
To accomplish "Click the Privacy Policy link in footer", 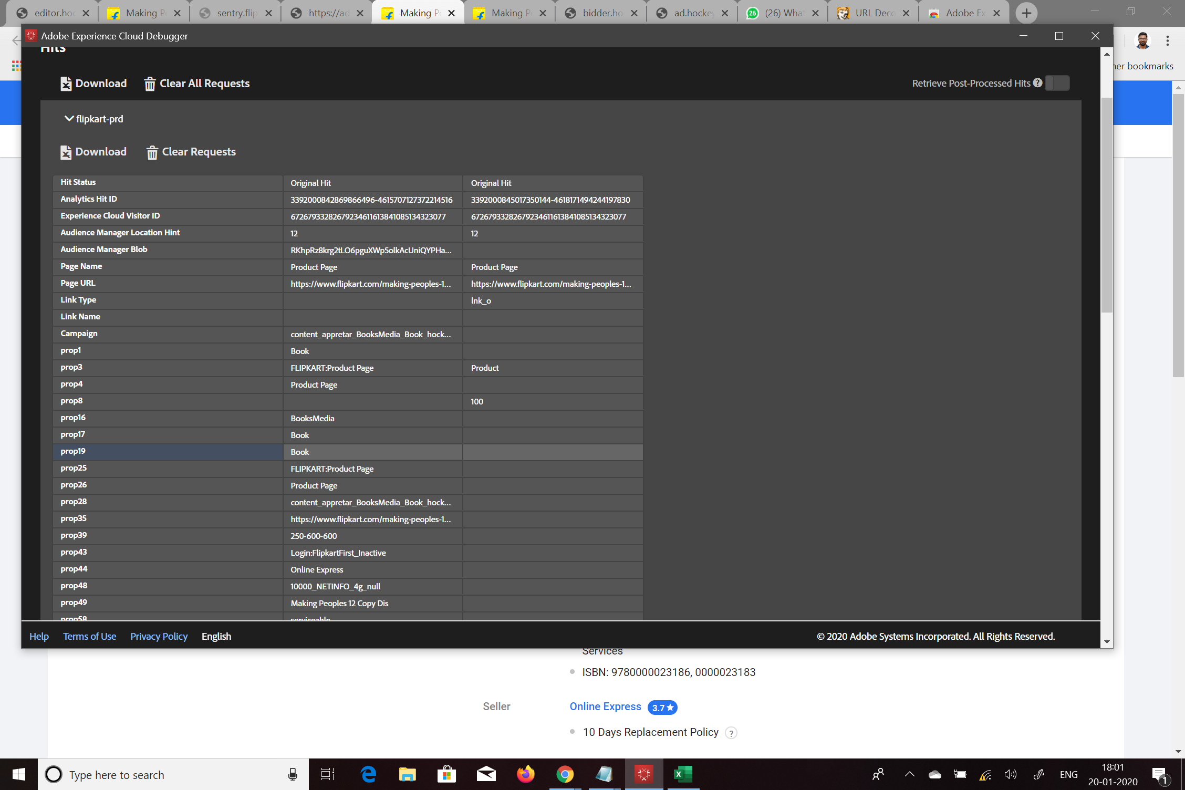I will pos(159,636).
